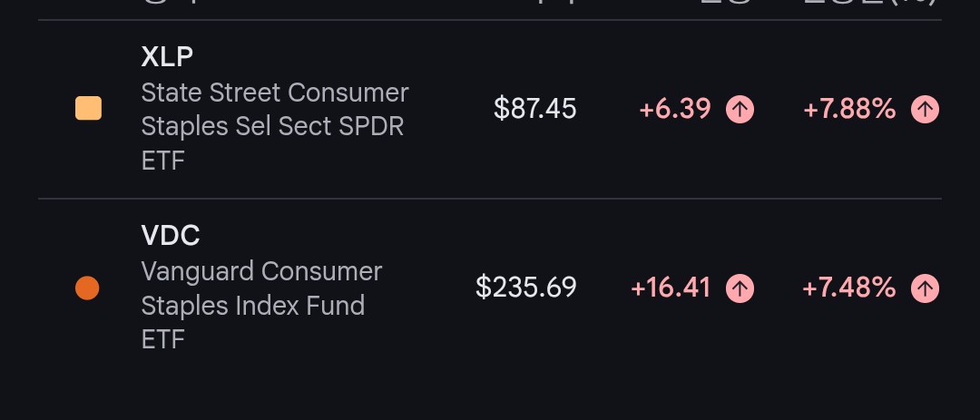Image resolution: width=980 pixels, height=420 pixels.
Task: Click the $87.45 price for XLP
Action: 535,109
